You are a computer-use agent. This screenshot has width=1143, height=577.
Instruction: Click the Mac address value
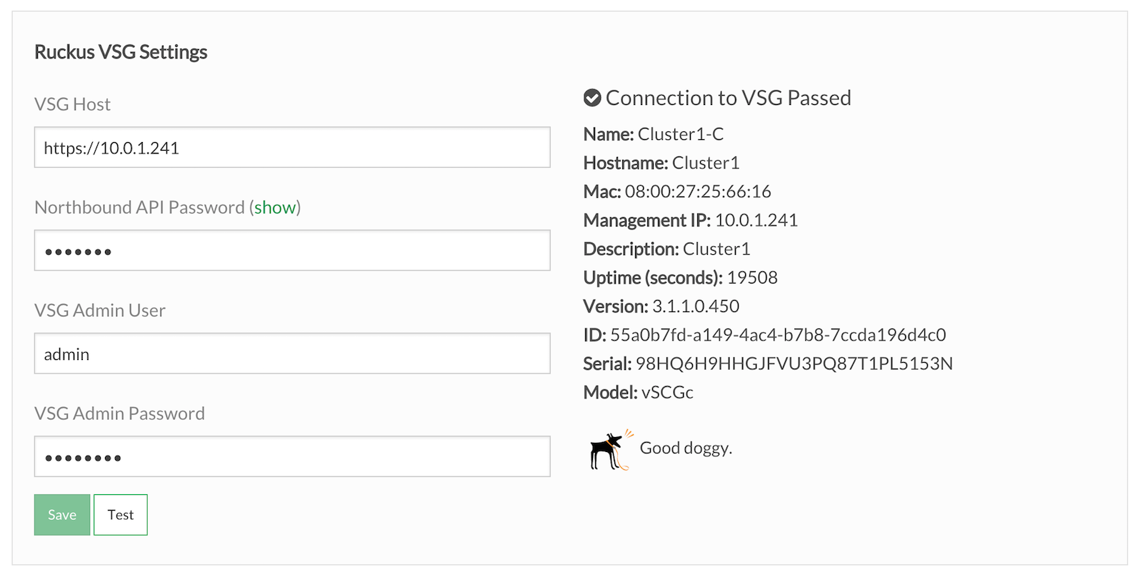click(698, 191)
